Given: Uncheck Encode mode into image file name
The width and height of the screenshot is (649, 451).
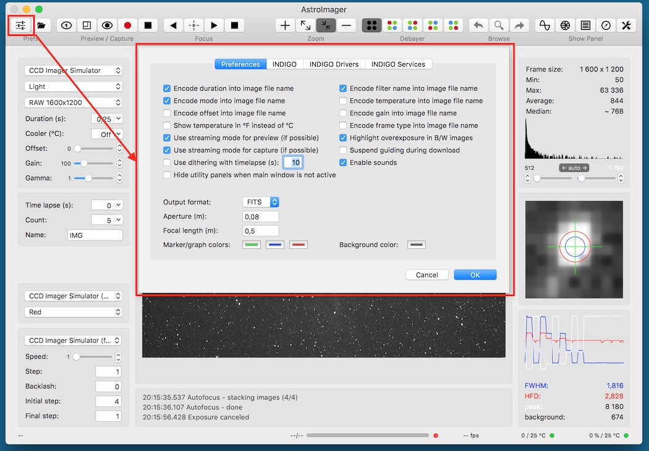Looking at the screenshot, I should click(x=167, y=101).
